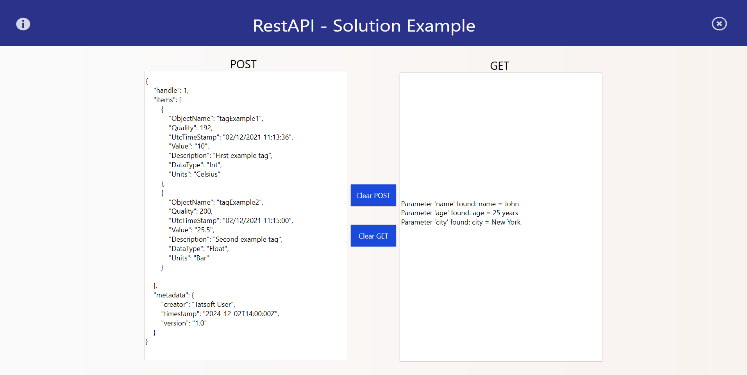Viewport: 747px width, 375px height.
Task: Click the "creator": "Tatsoft User" line
Action: (x=198, y=304)
